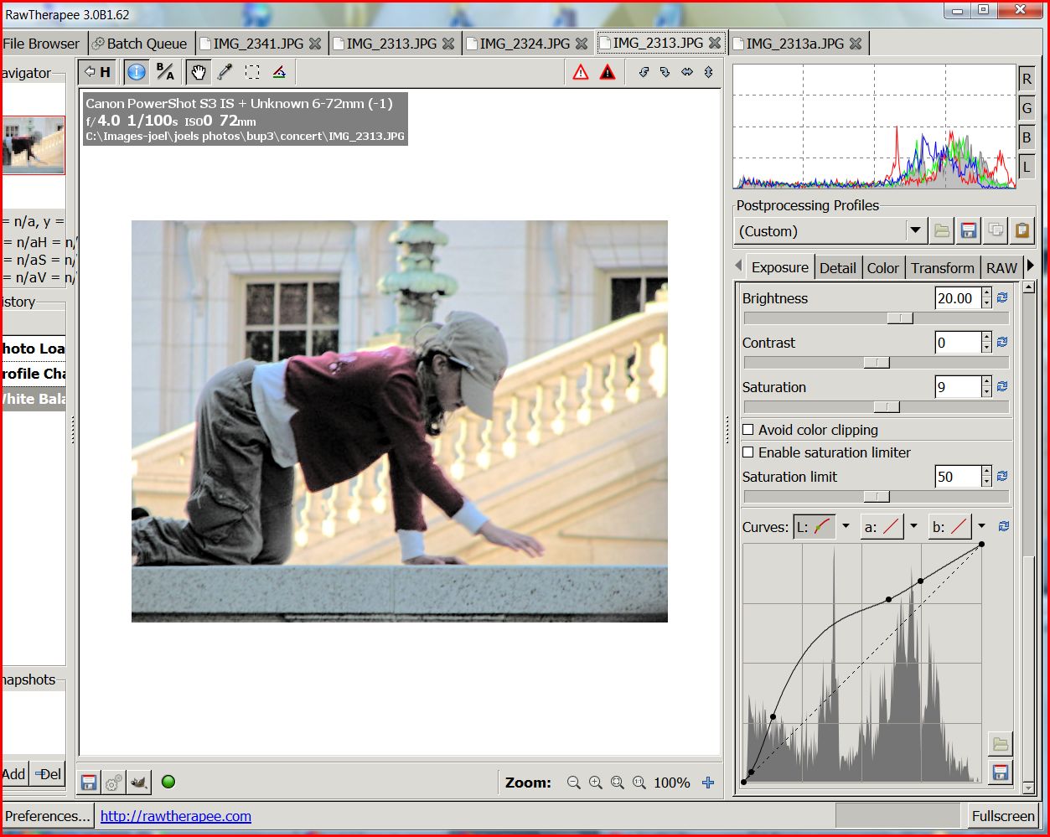The image size is (1050, 837).
Task: Open the a-channel curve dropdown
Action: click(913, 526)
